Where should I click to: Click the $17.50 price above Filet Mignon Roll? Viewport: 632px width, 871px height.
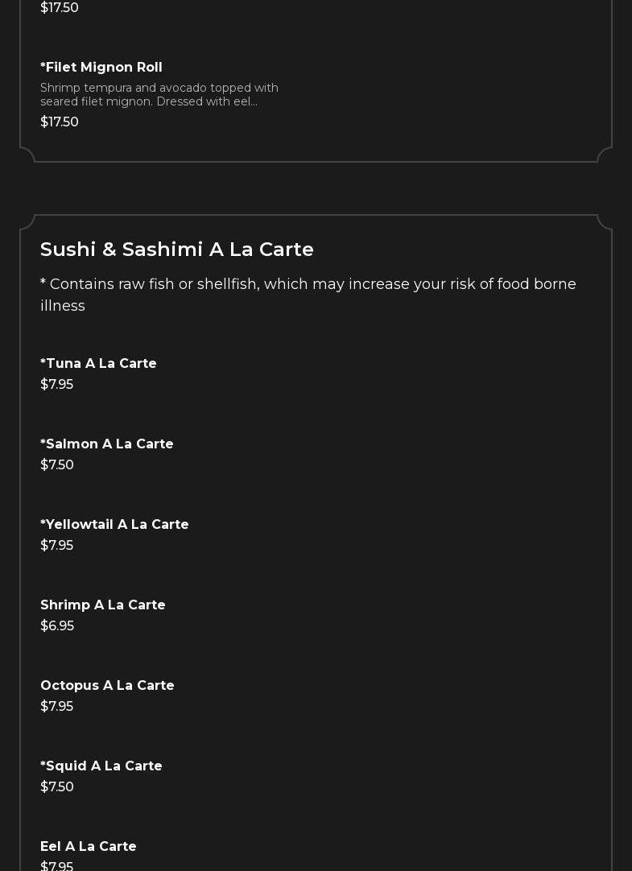(x=60, y=8)
